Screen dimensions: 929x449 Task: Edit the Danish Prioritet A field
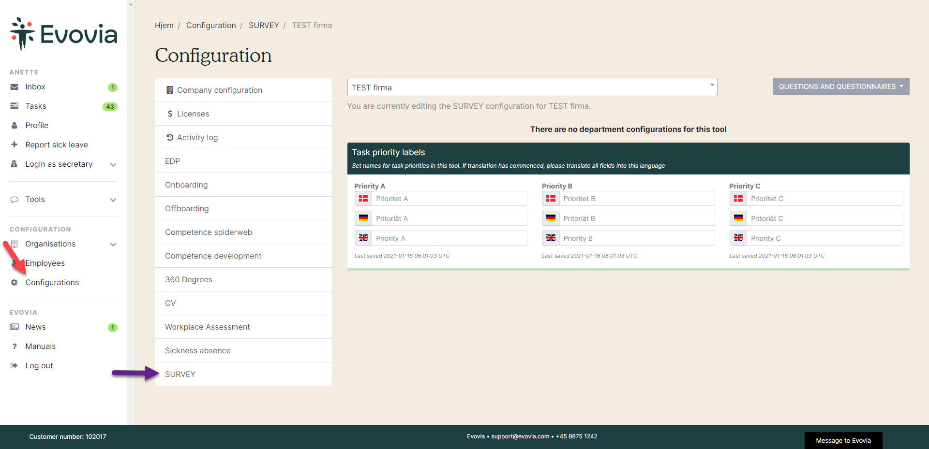click(449, 199)
